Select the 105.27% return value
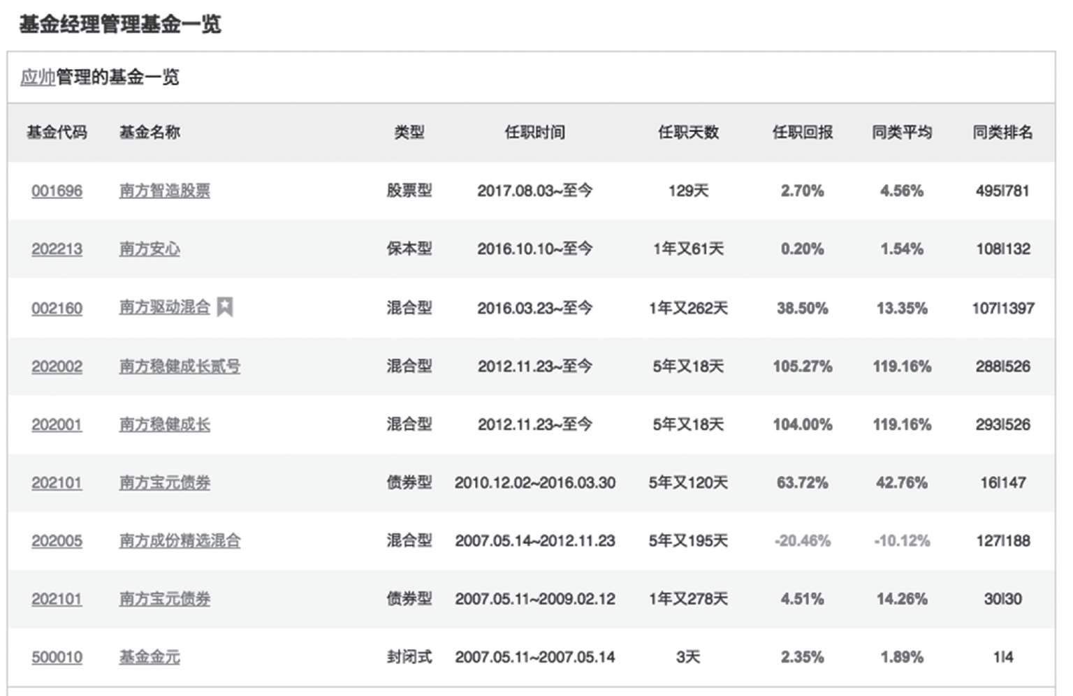The width and height of the screenshot is (1073, 696). (803, 366)
